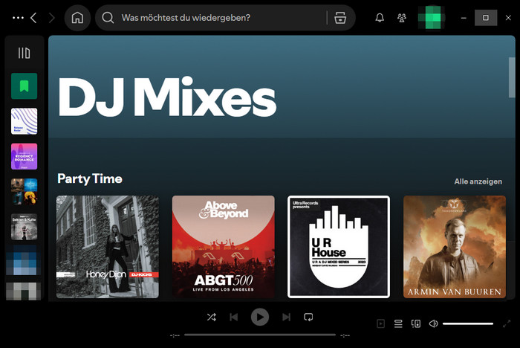Open the Browse icon in search bar

pos(340,18)
